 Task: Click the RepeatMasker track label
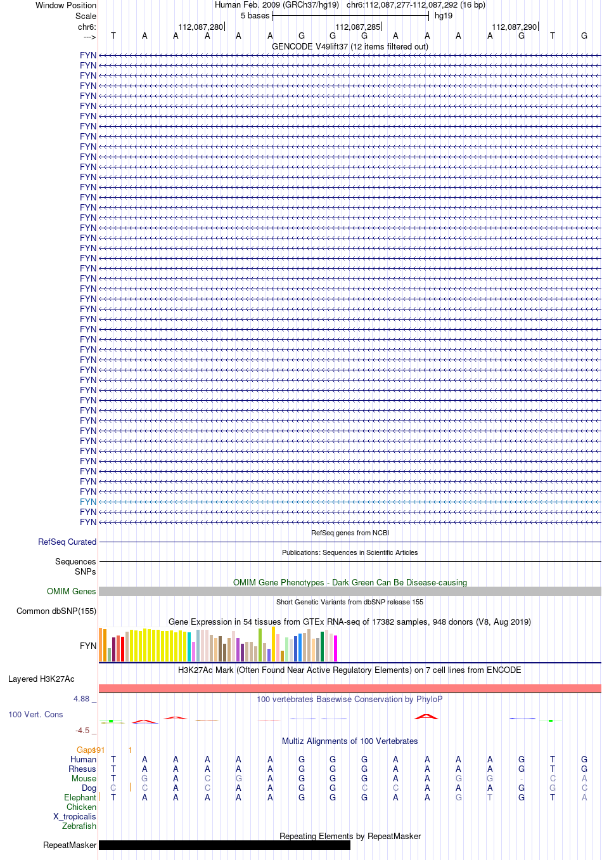[70, 845]
